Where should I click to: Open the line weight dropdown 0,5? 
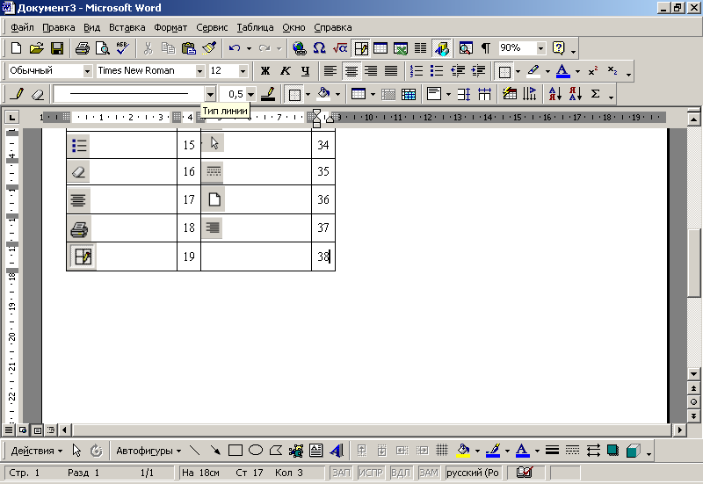(250, 94)
